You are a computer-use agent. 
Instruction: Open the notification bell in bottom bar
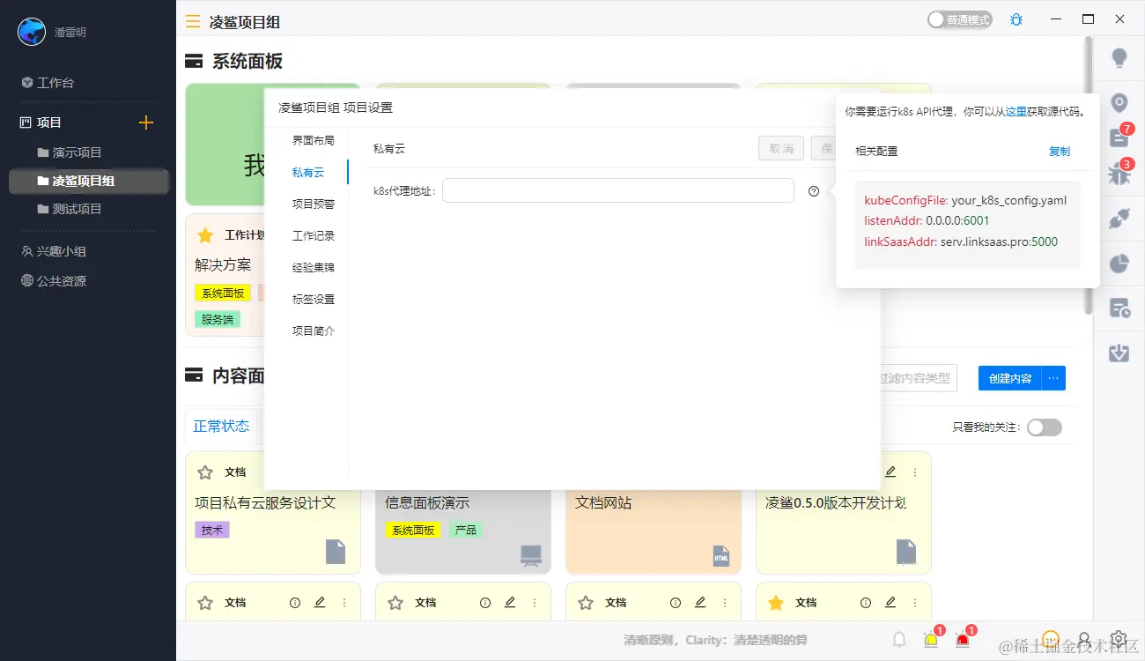(899, 640)
